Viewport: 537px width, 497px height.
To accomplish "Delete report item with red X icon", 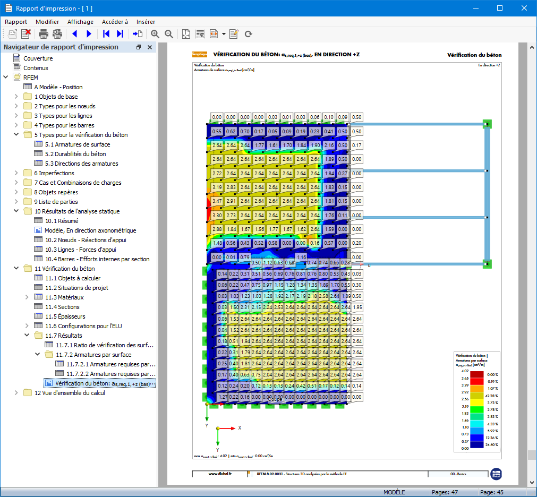I will coord(26,34).
